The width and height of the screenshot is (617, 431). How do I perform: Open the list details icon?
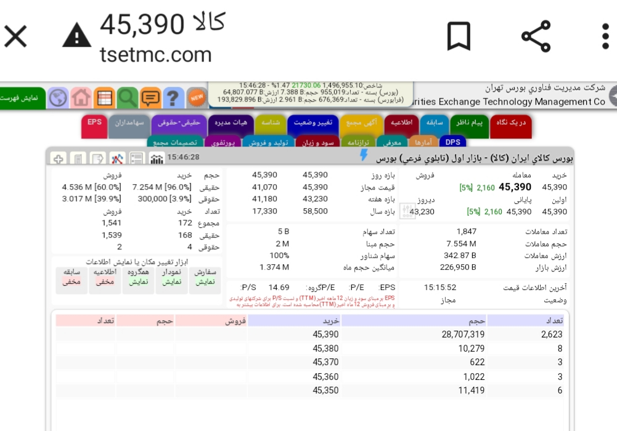[137, 159]
